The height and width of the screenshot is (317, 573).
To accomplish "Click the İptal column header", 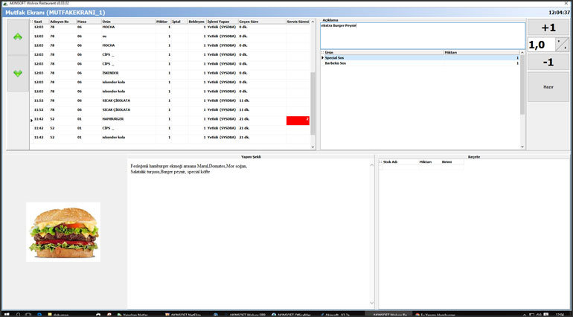I will (x=179, y=22).
